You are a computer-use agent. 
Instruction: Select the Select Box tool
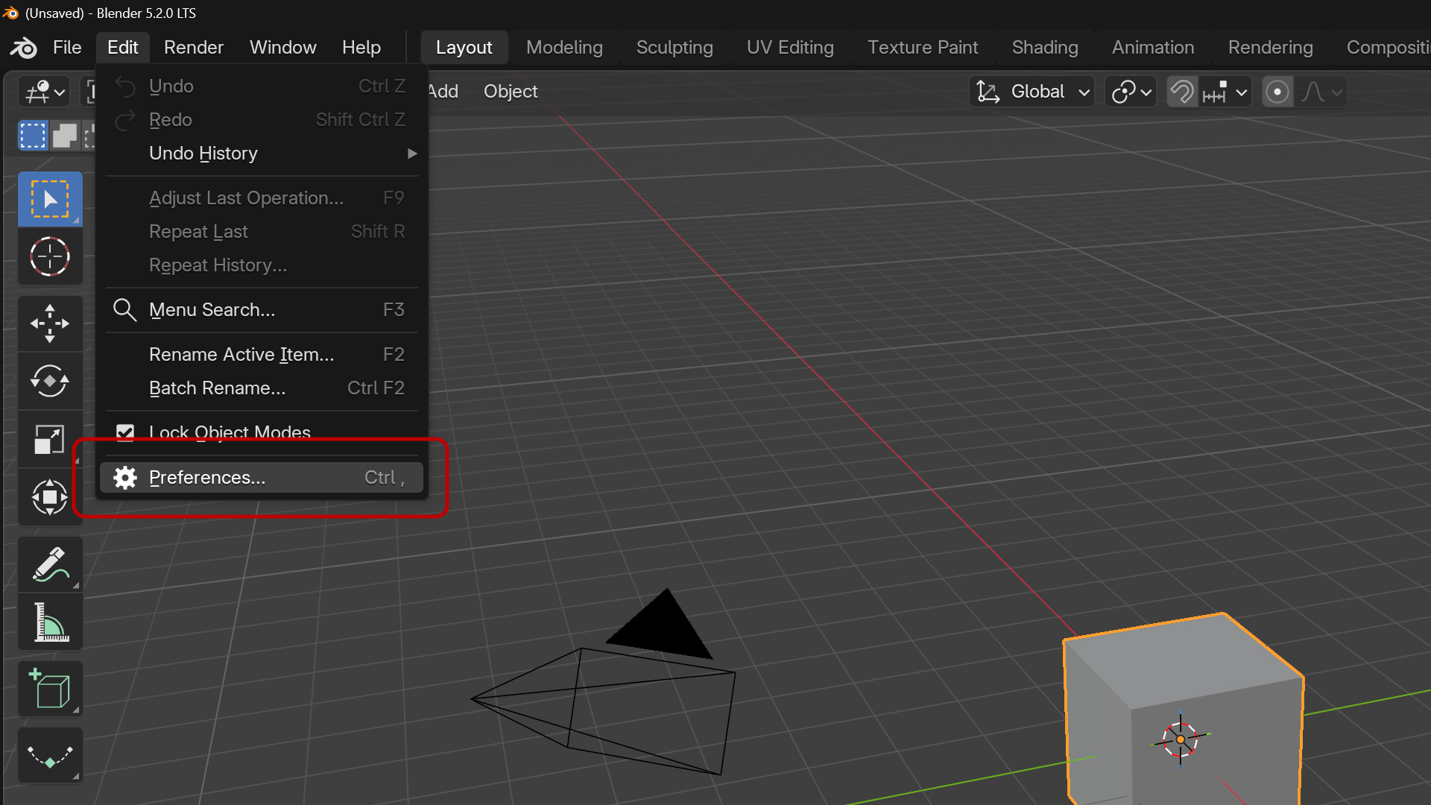coord(50,199)
